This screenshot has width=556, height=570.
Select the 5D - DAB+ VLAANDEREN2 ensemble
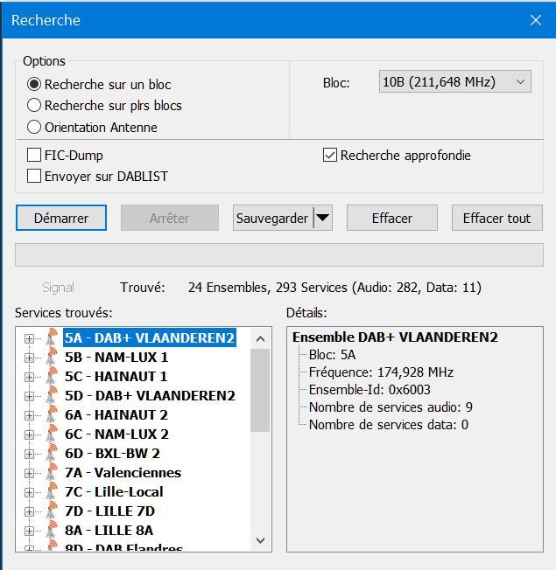(x=150, y=395)
